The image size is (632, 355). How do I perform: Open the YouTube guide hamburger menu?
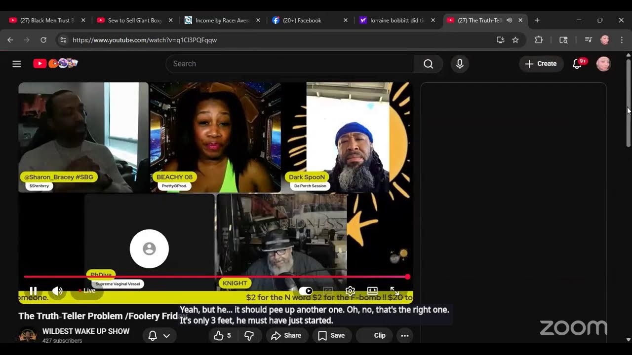click(17, 64)
